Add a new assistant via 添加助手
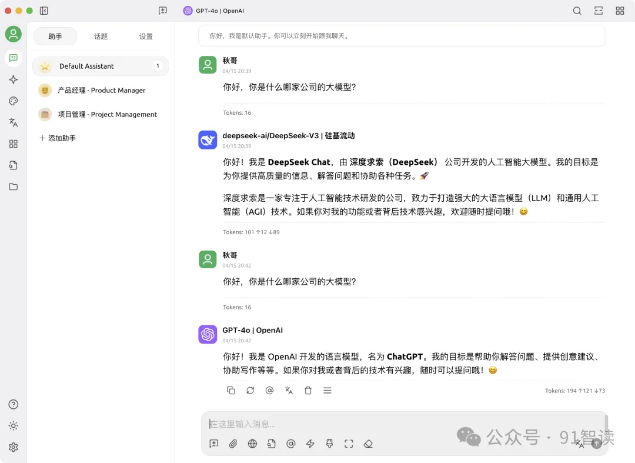The height and width of the screenshot is (463, 635). [57, 138]
